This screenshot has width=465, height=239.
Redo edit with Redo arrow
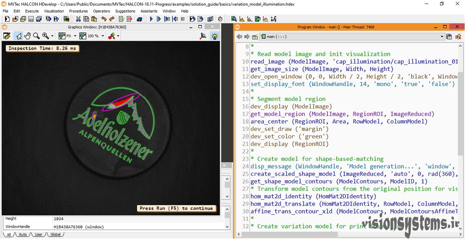(x=112, y=19)
